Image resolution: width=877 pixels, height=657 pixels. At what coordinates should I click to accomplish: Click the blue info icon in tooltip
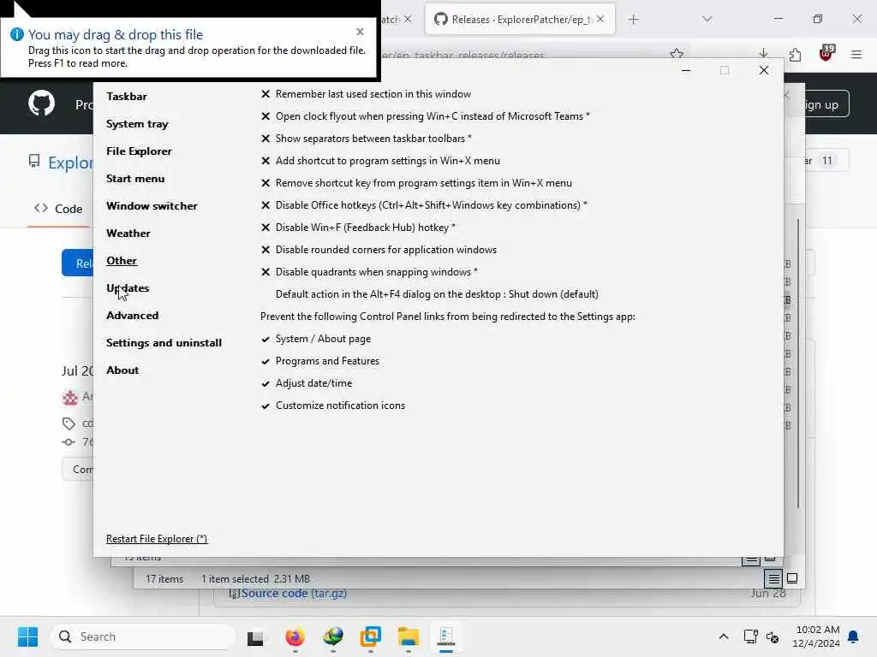(17, 34)
